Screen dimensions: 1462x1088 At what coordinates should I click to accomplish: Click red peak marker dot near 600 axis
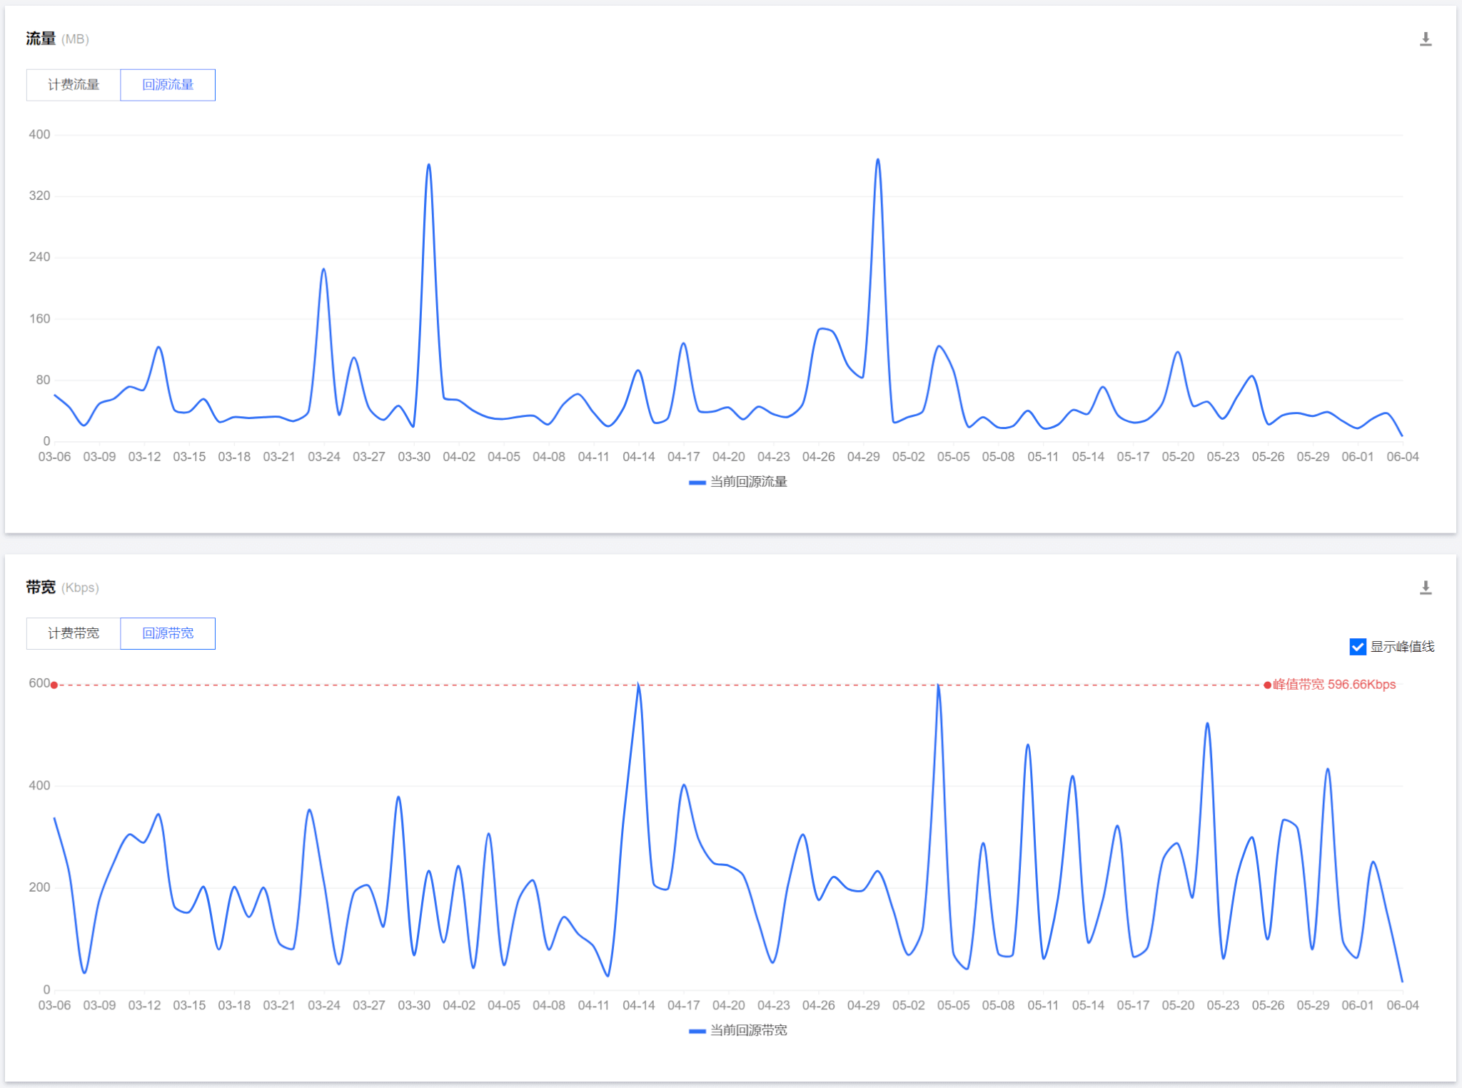[54, 685]
